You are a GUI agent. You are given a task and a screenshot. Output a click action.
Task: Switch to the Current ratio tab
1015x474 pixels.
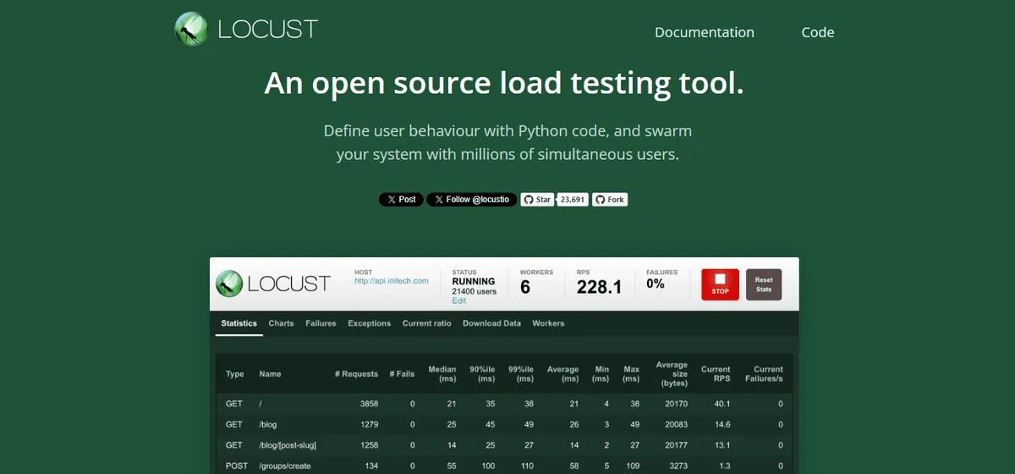point(426,323)
